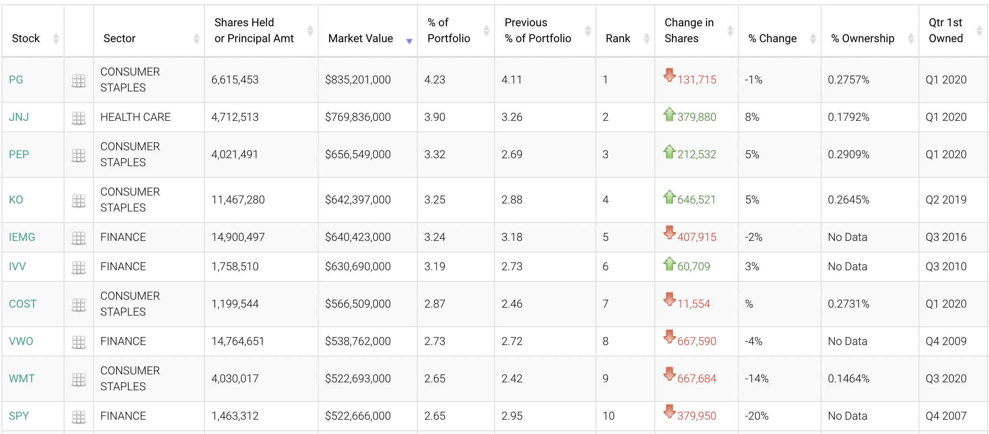
Task: Select the $640,423,000 market value cell
Action: [x=368, y=237]
